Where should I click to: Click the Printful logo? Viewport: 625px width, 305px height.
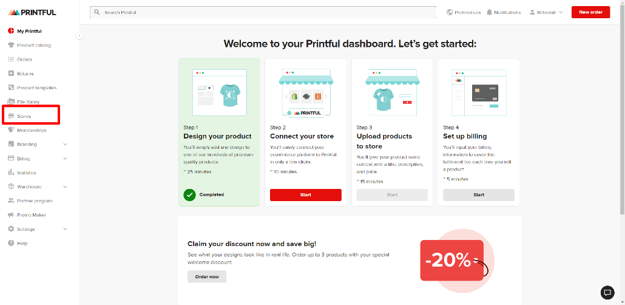(x=32, y=12)
